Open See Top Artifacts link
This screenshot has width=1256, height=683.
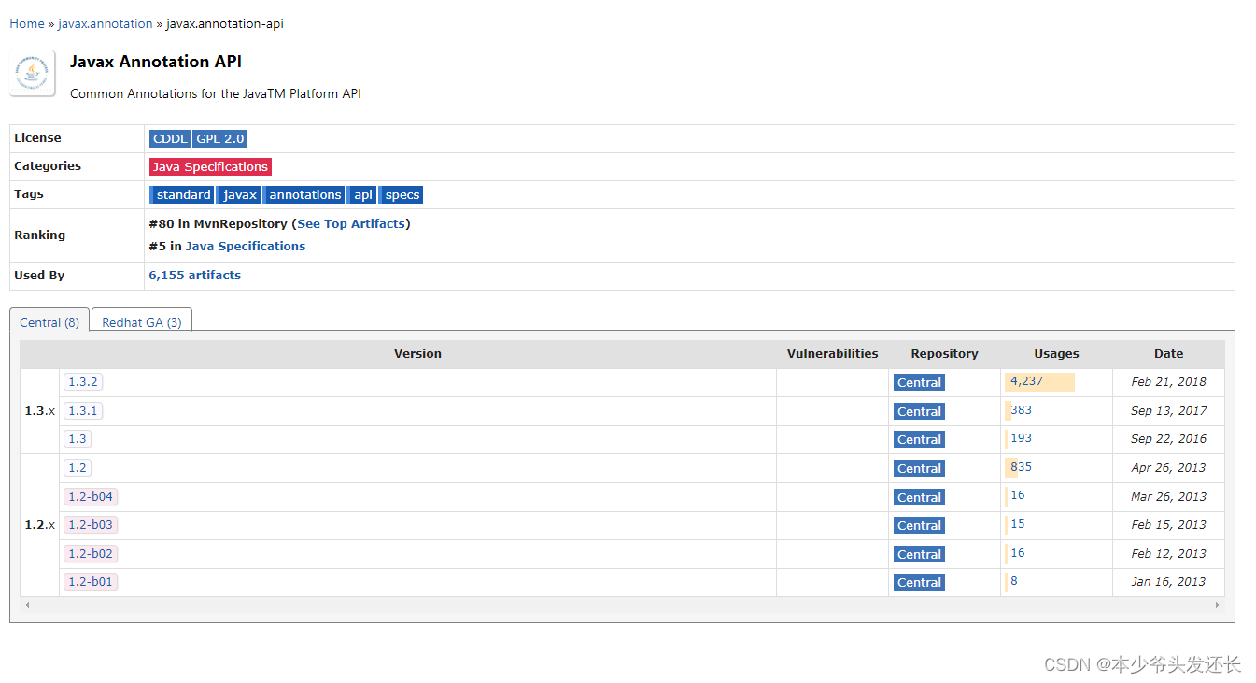tap(351, 223)
